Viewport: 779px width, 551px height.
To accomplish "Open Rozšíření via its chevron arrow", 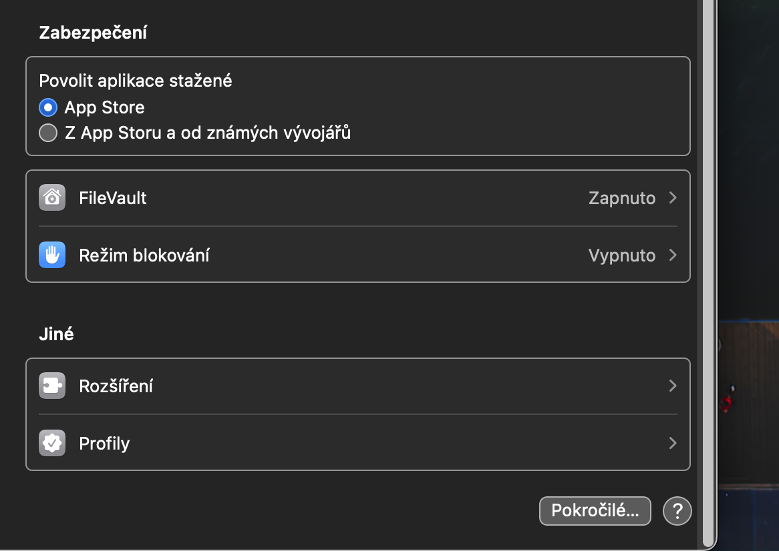I will coord(673,386).
